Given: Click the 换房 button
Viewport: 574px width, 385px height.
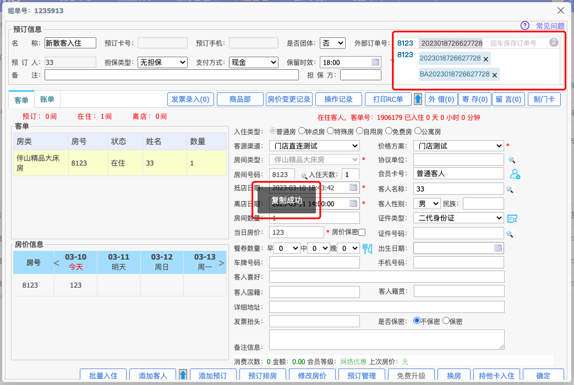Looking at the screenshot, I should tap(454, 375).
